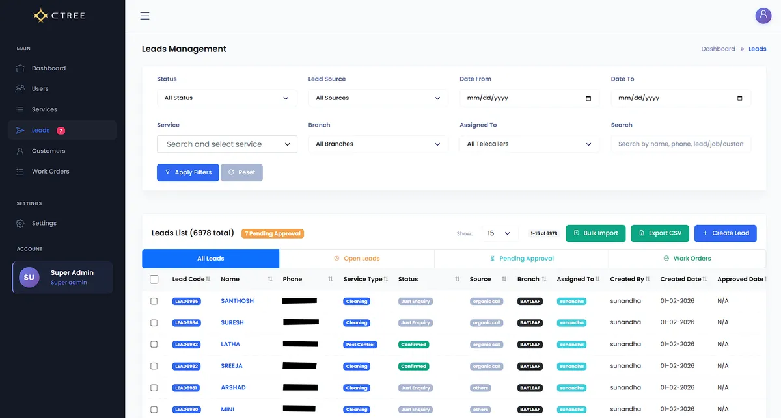Sort by Phone column arrows
The height and width of the screenshot is (418, 781).
[331, 279]
